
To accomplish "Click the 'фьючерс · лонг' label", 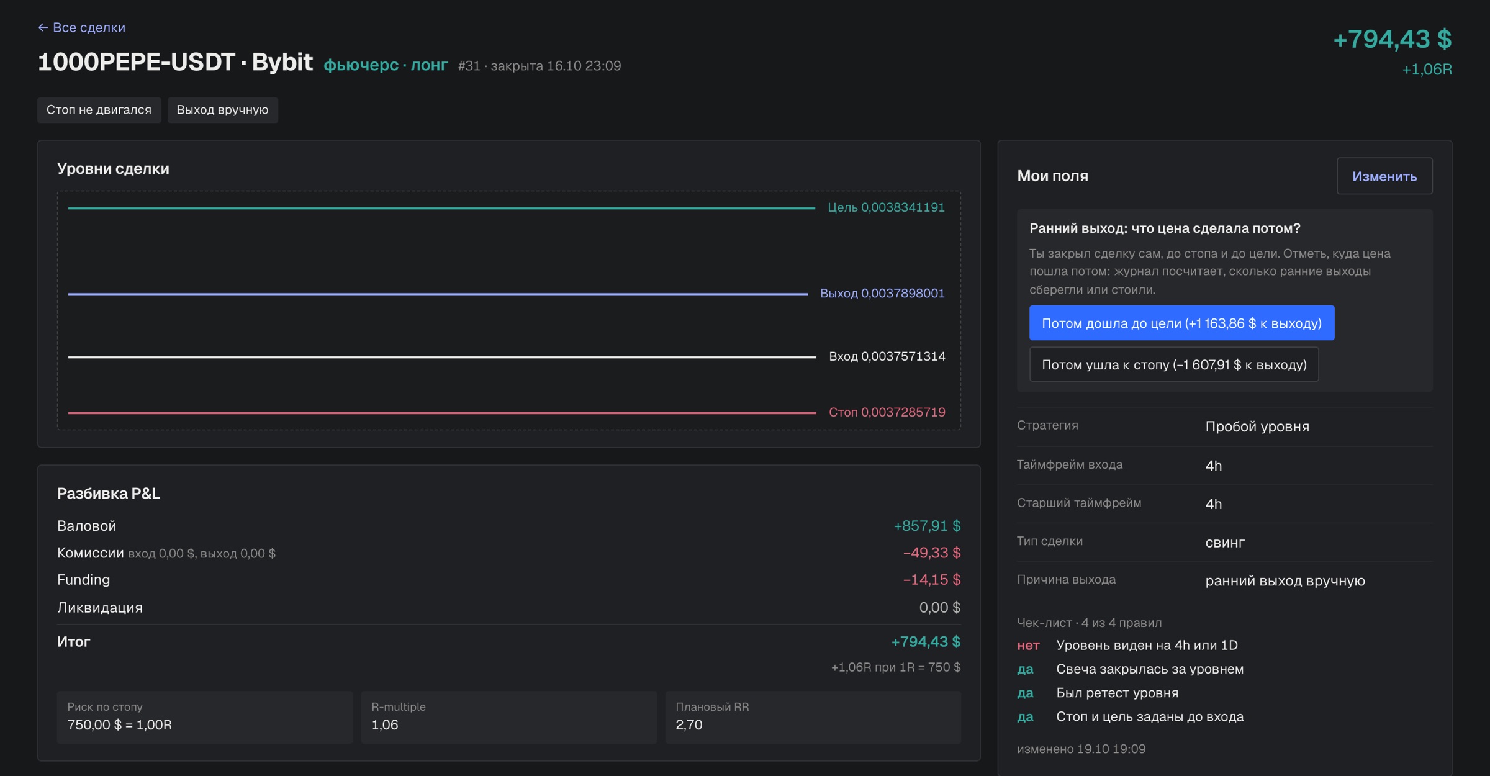I will point(386,65).
